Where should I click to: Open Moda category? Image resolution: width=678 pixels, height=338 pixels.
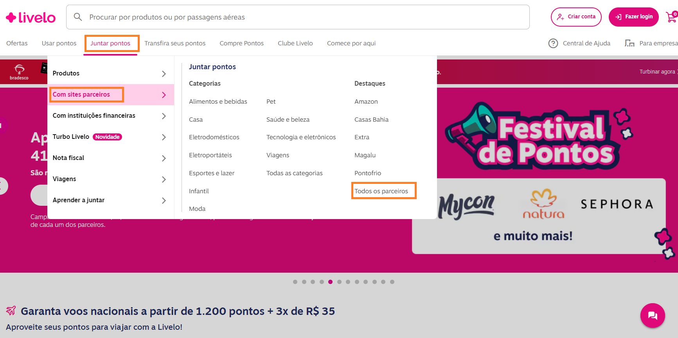pos(197,209)
